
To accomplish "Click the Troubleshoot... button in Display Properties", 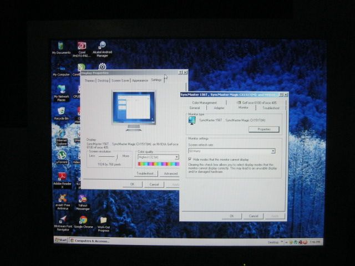I will click(146, 173).
